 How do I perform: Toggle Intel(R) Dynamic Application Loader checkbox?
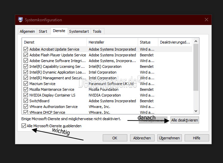tap(26, 72)
